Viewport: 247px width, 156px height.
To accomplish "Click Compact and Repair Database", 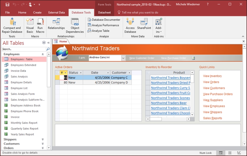I will tap(12, 26).
